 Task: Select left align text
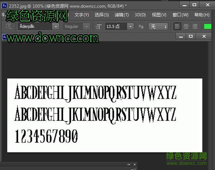click(x=177, y=26)
